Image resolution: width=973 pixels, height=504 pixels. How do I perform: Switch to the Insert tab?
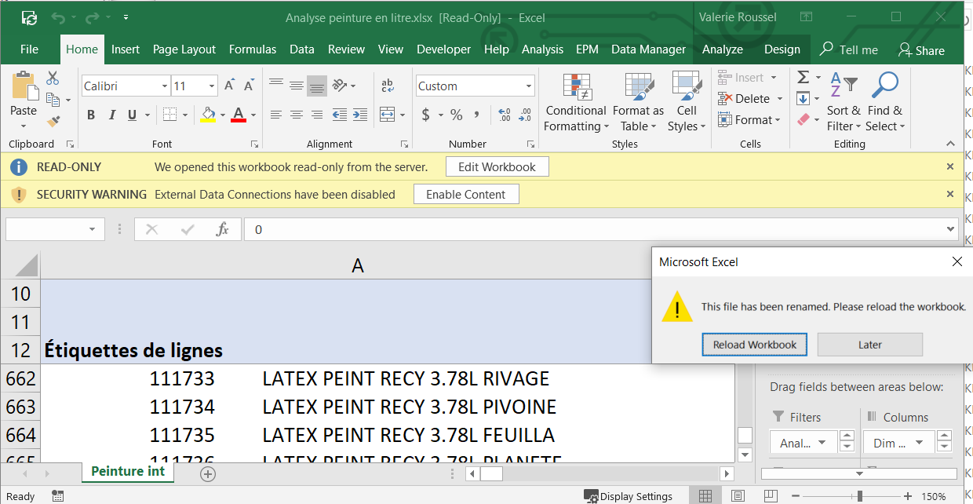(x=126, y=49)
